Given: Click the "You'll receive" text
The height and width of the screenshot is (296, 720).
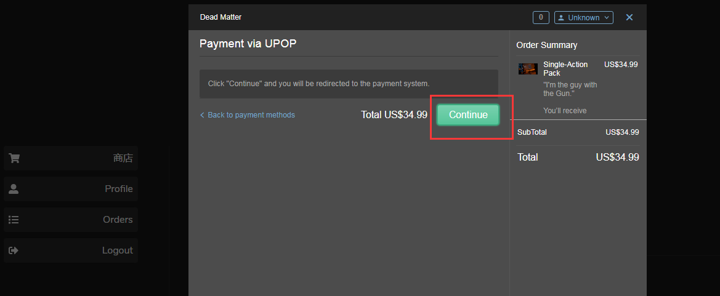Looking at the screenshot, I should (565, 111).
